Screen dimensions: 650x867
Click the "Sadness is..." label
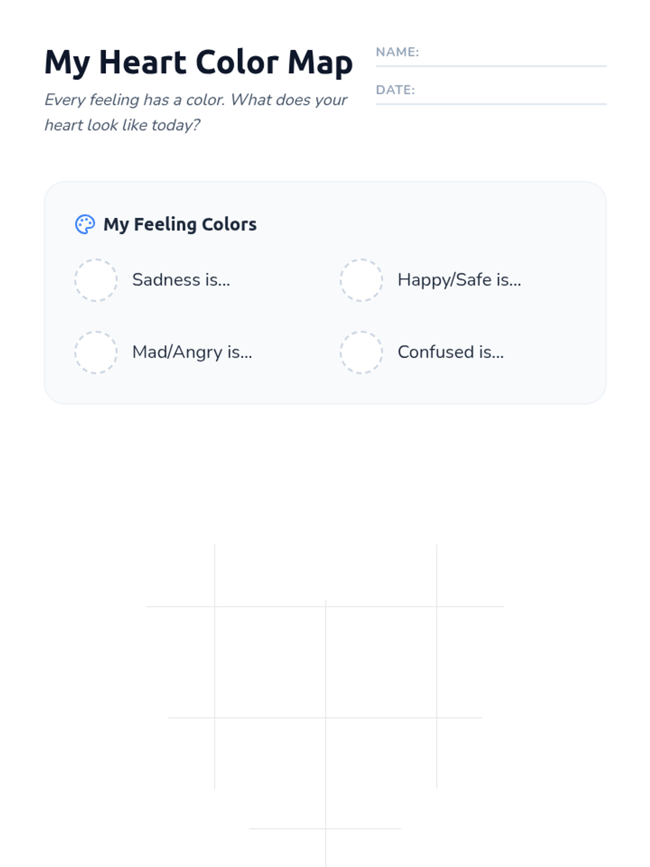pyautogui.click(x=181, y=280)
